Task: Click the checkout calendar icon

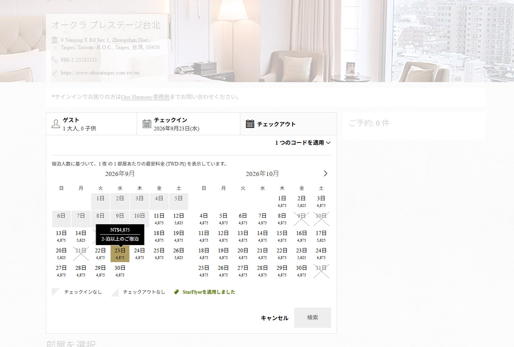Action: pyautogui.click(x=250, y=124)
